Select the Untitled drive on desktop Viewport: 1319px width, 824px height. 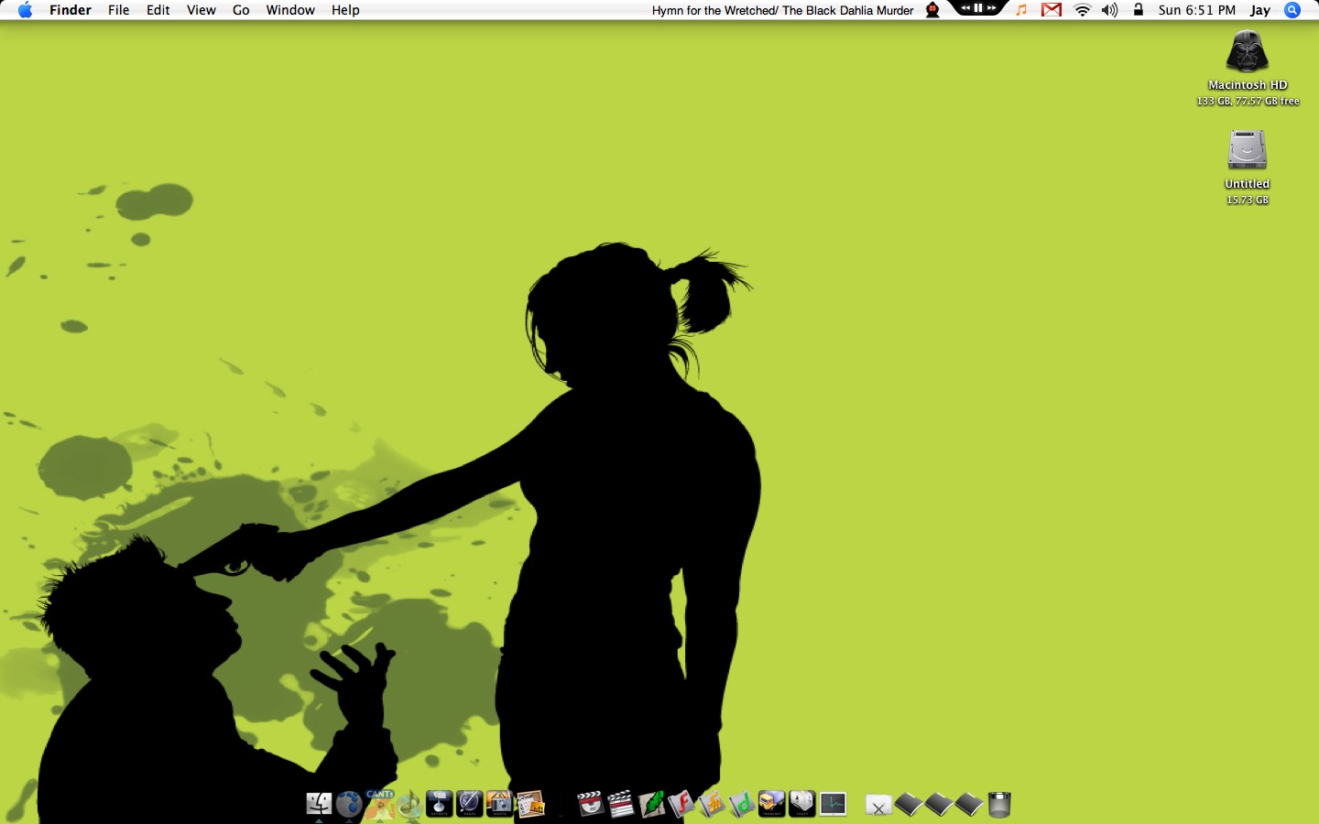click(1247, 149)
